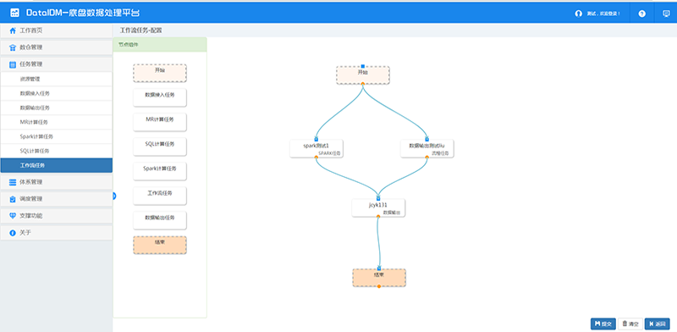
Task: Select the 数据输出测试liu workflow node
Action: click(x=427, y=148)
